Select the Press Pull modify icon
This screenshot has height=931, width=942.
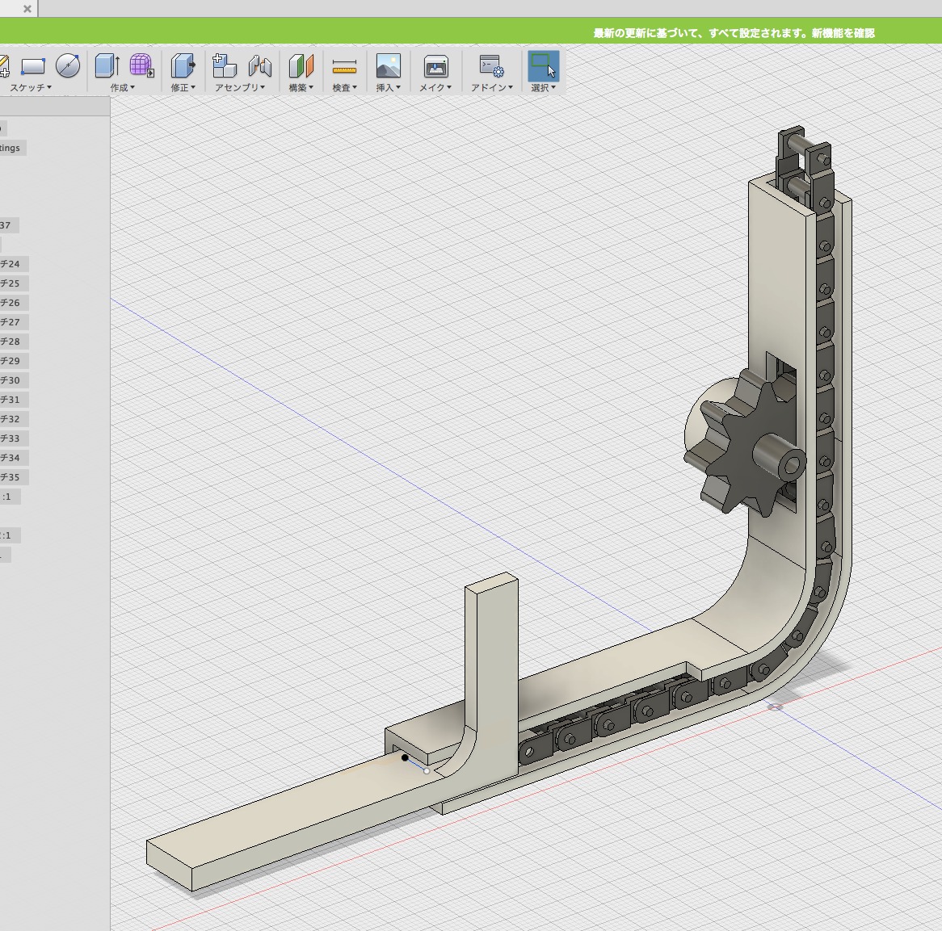point(183,66)
